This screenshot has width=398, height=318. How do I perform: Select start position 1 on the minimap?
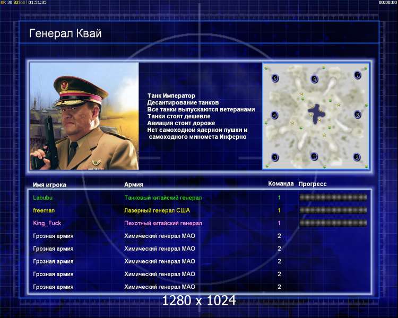(275, 157)
